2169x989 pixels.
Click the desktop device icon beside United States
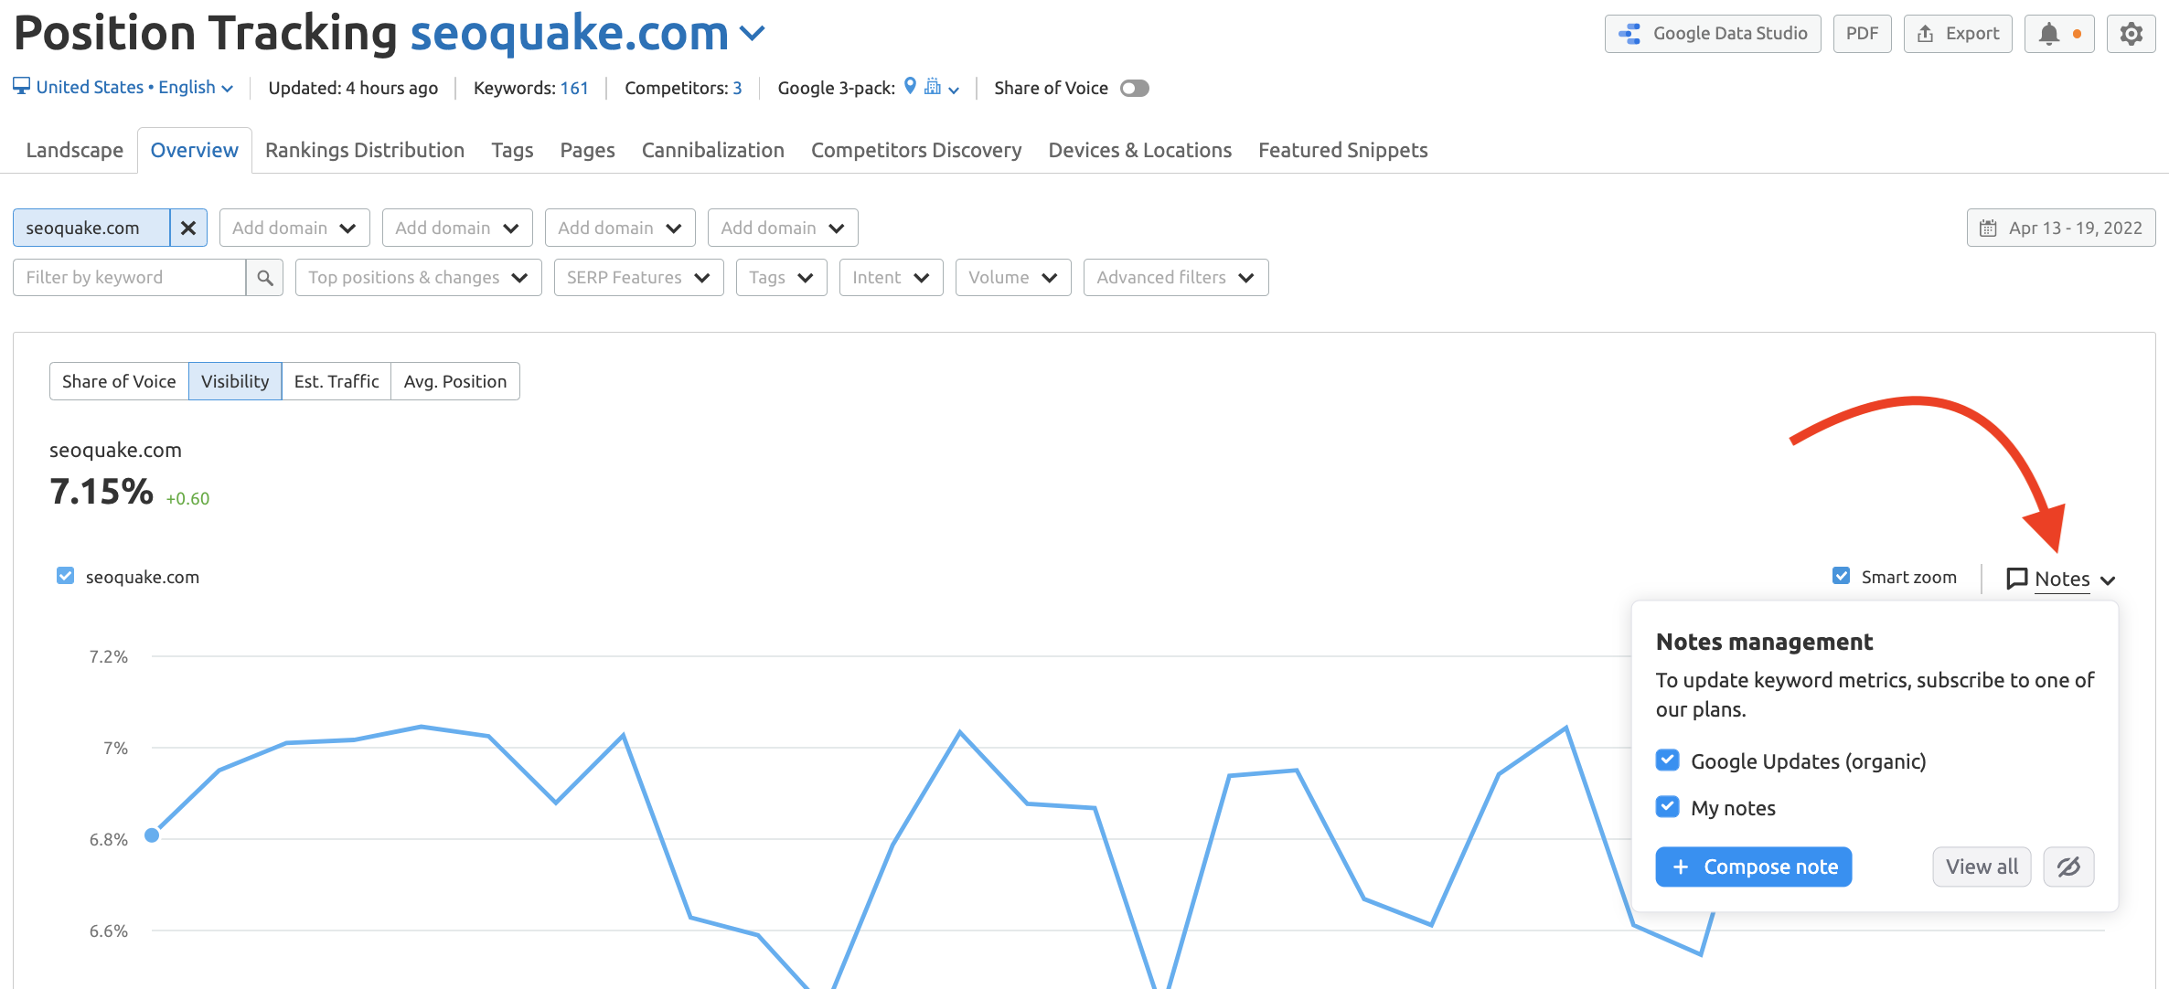21,86
